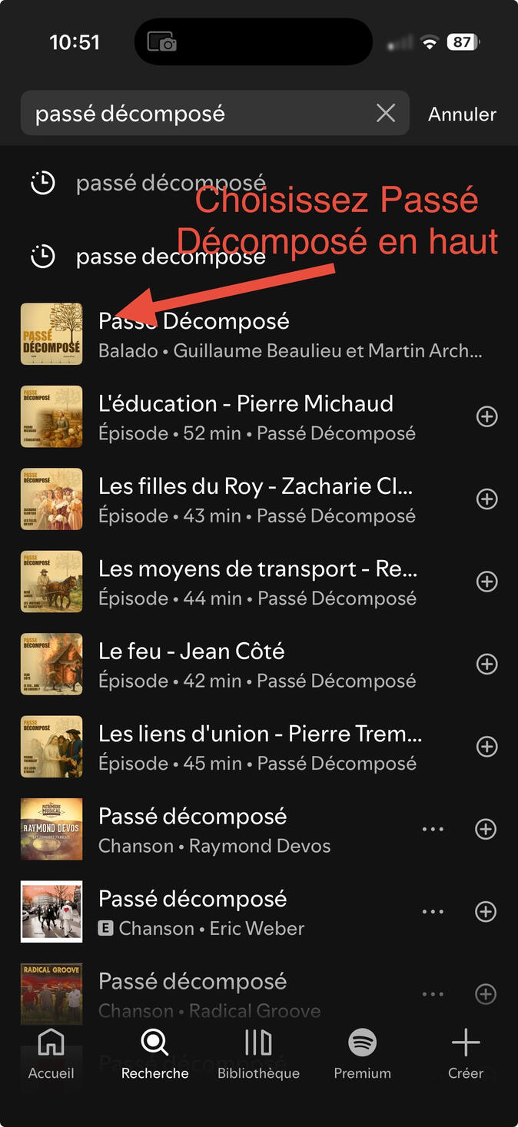
Task: Go to the Accueil home tab
Action: click(x=51, y=1054)
